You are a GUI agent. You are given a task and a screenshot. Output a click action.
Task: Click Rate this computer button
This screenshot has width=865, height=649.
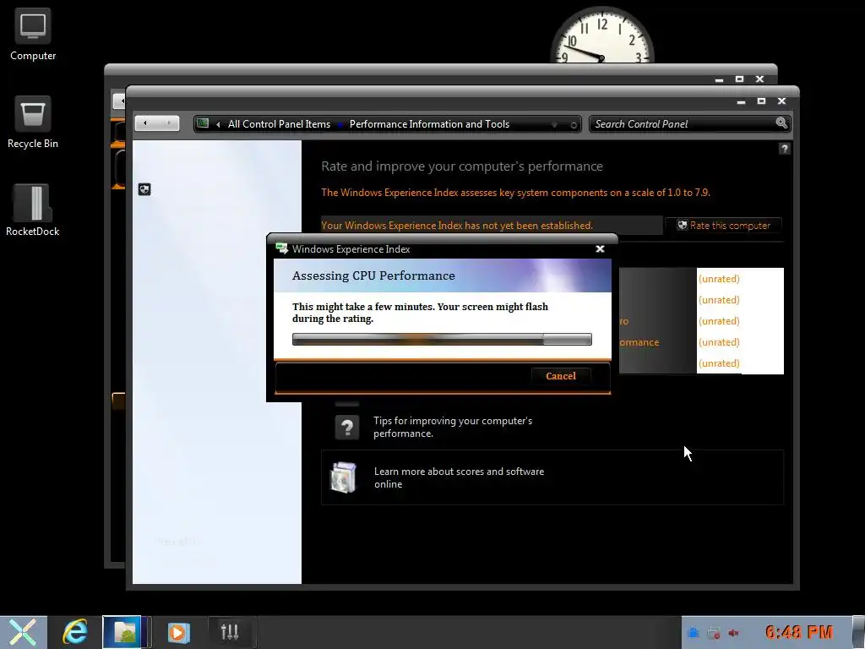pos(724,225)
